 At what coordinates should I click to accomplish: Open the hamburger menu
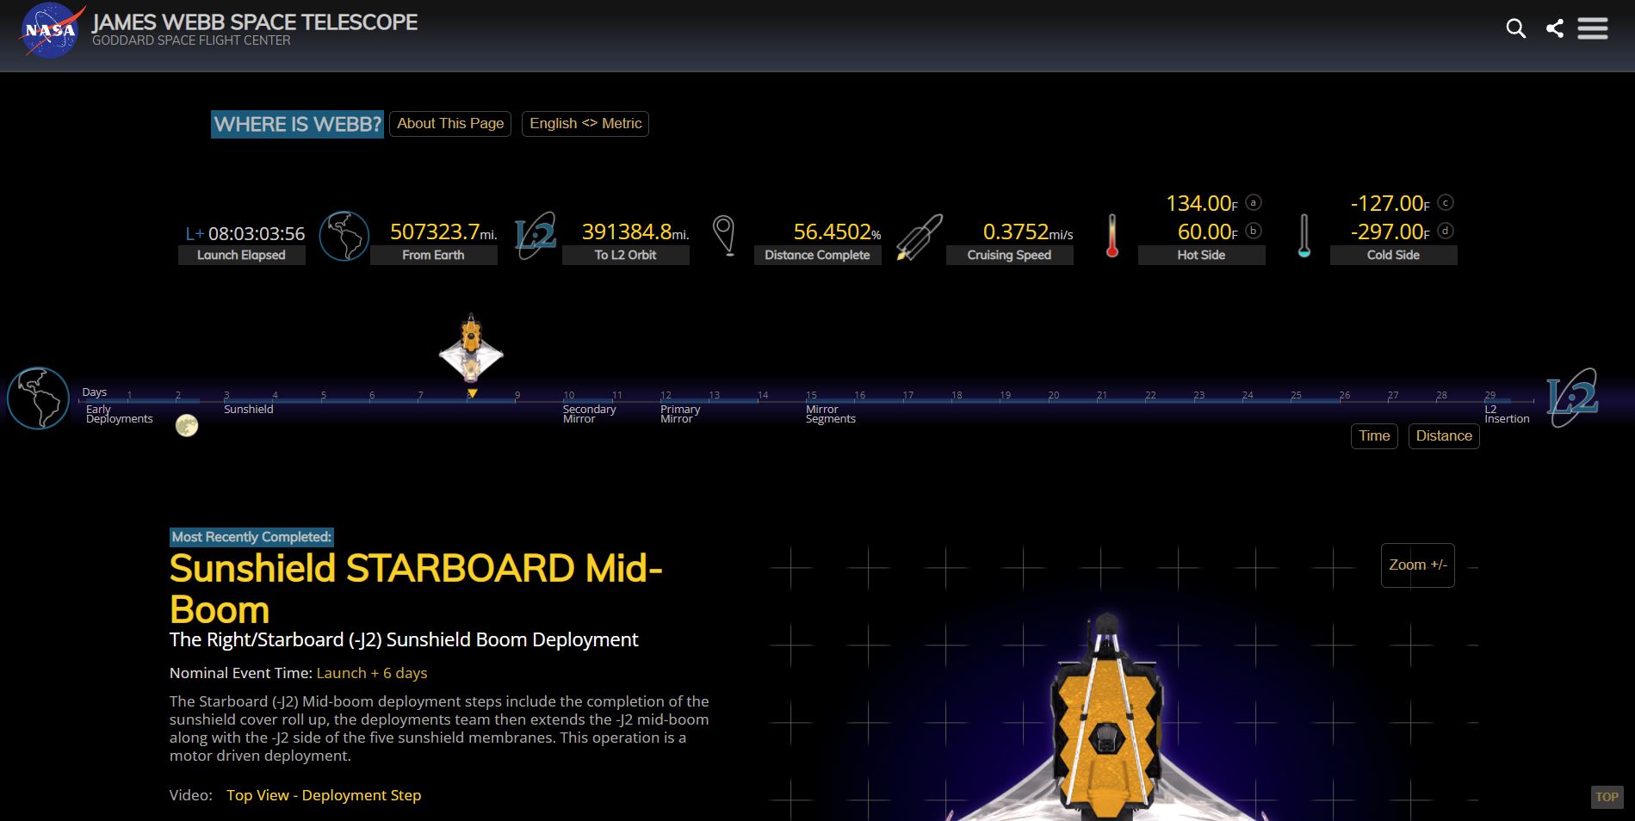pyautogui.click(x=1593, y=28)
